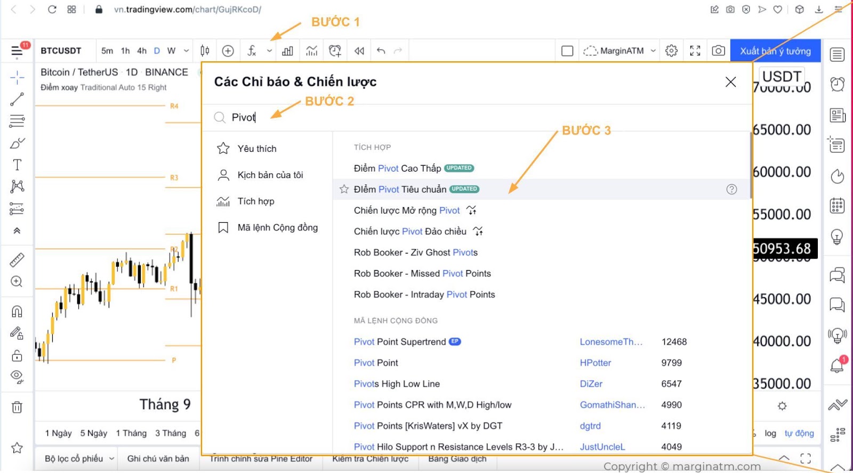
Task: Add Điểm Pivot Cao Thấp indicator
Action: pyautogui.click(x=397, y=168)
